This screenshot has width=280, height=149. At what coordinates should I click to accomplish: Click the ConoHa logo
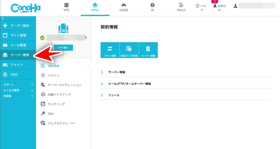[x=25, y=8]
